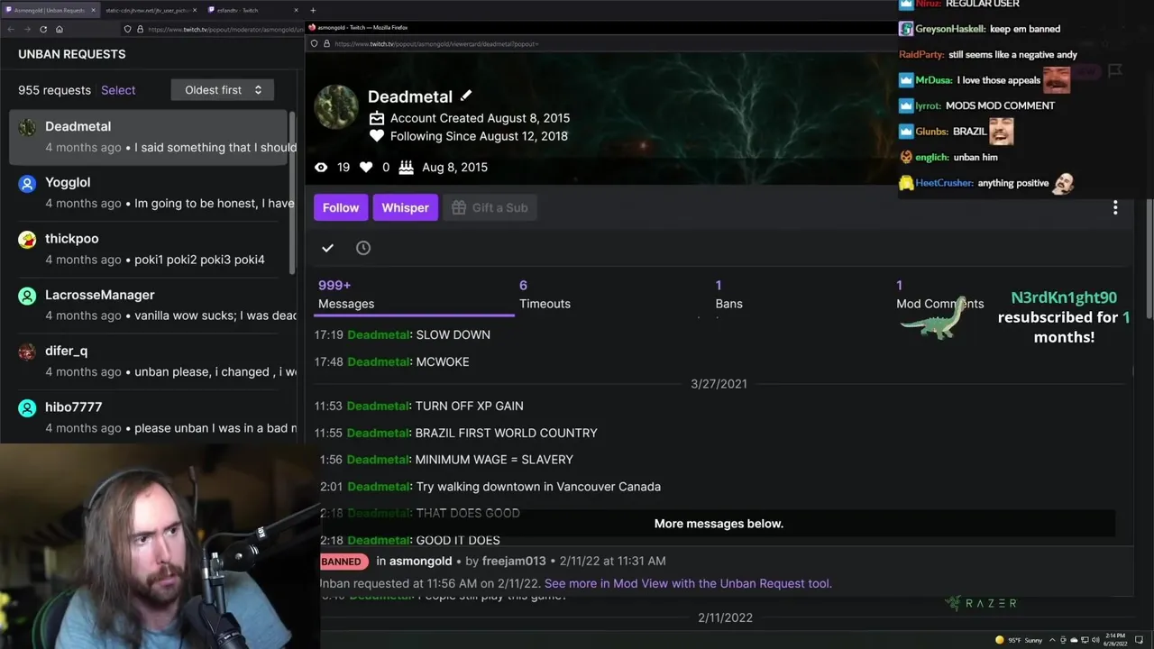Open Mod View Unban Request tool link
The height and width of the screenshot is (649, 1154).
pos(688,583)
